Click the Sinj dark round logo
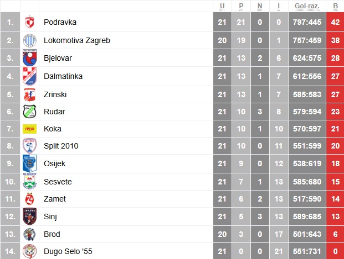 [29, 217]
